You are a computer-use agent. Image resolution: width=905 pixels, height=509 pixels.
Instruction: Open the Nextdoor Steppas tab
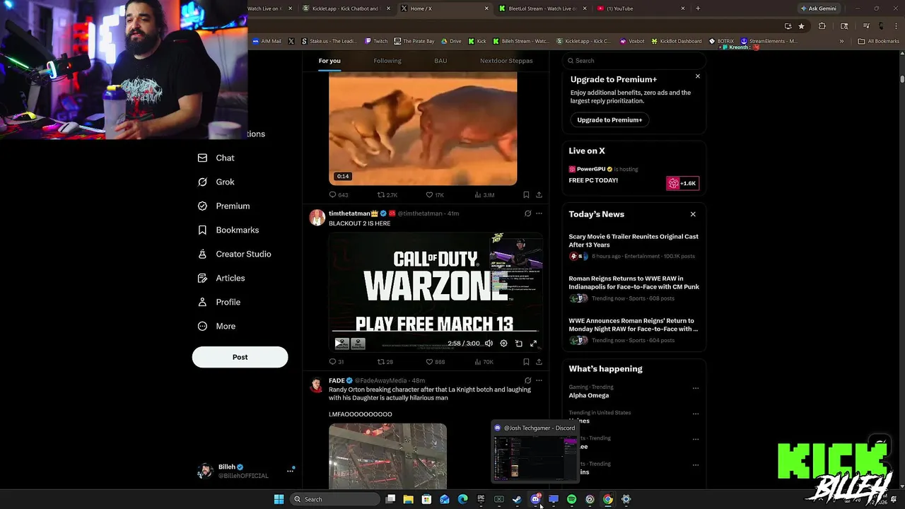[506, 61]
